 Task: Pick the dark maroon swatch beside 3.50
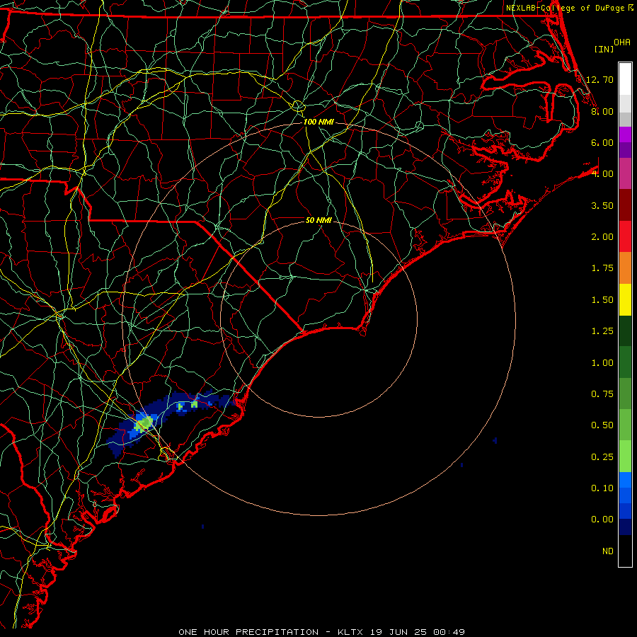pos(625,205)
